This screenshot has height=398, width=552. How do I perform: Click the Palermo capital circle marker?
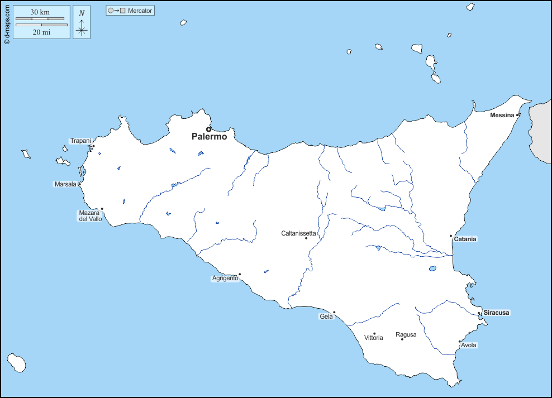[x=209, y=129]
